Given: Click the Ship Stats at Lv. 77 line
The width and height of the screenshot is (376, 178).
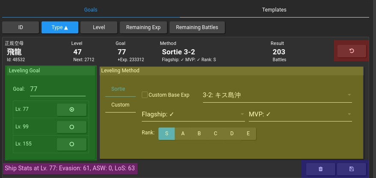Looking at the screenshot, I should [70, 168].
